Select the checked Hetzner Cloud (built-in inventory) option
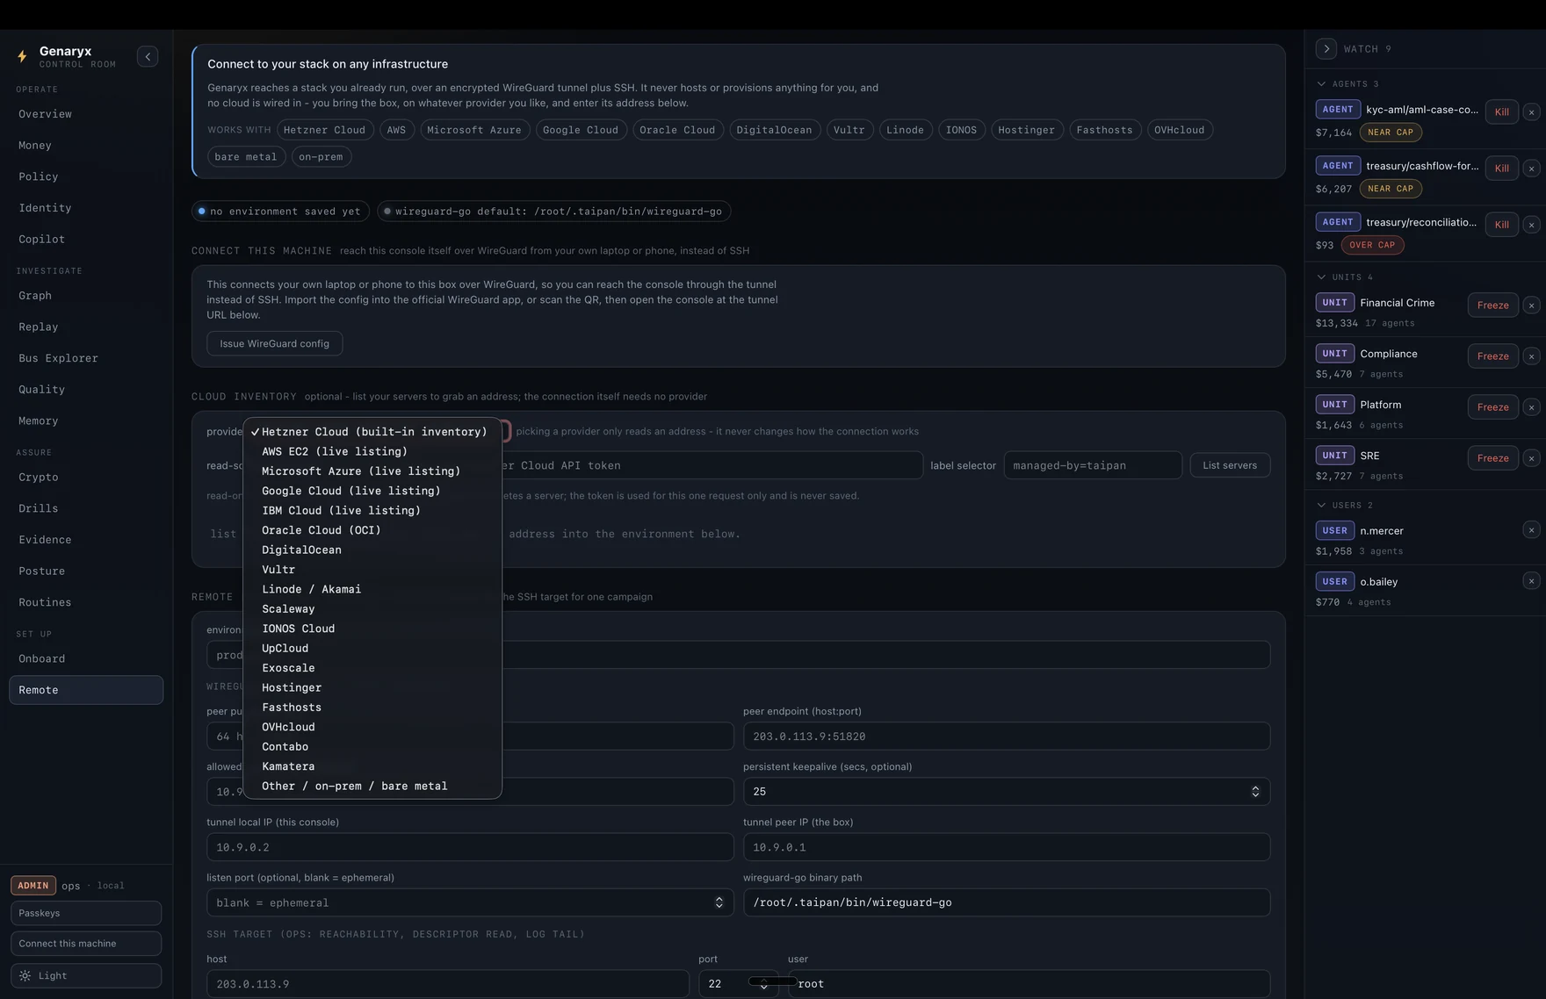Screen dimensions: 1546x999 point(372,432)
